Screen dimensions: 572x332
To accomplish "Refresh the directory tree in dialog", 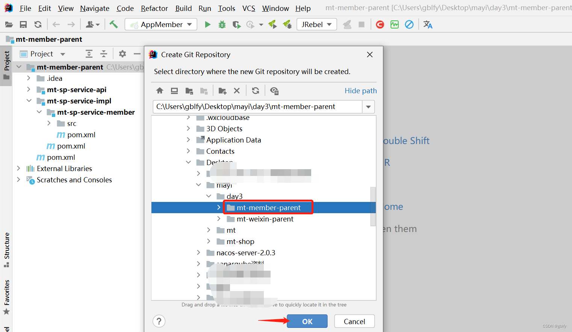I will tap(256, 91).
